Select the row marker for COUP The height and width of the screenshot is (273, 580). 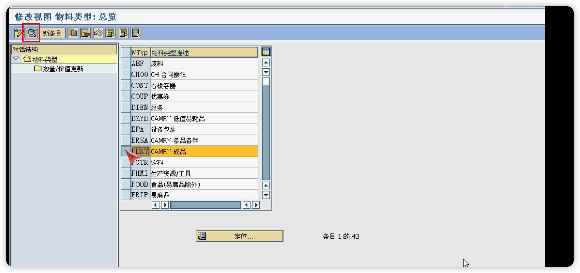(x=125, y=96)
